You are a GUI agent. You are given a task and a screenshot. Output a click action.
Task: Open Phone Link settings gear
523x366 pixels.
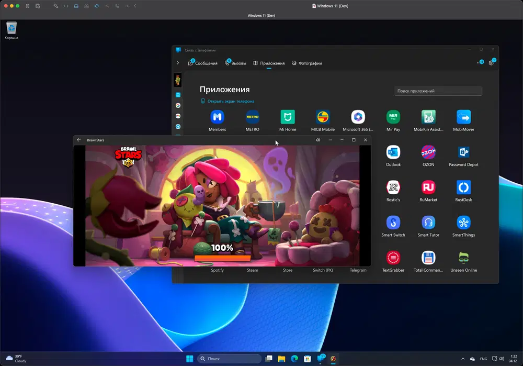point(491,63)
